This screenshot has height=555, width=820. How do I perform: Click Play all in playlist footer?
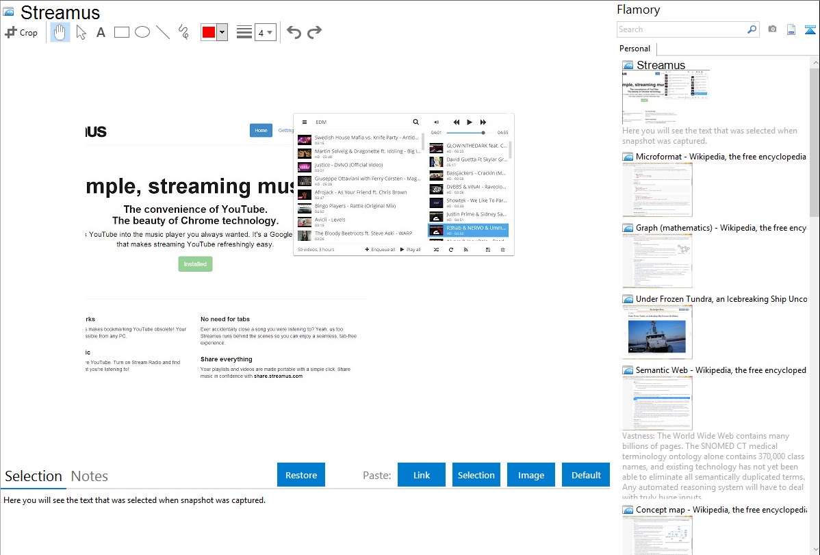tap(411, 250)
